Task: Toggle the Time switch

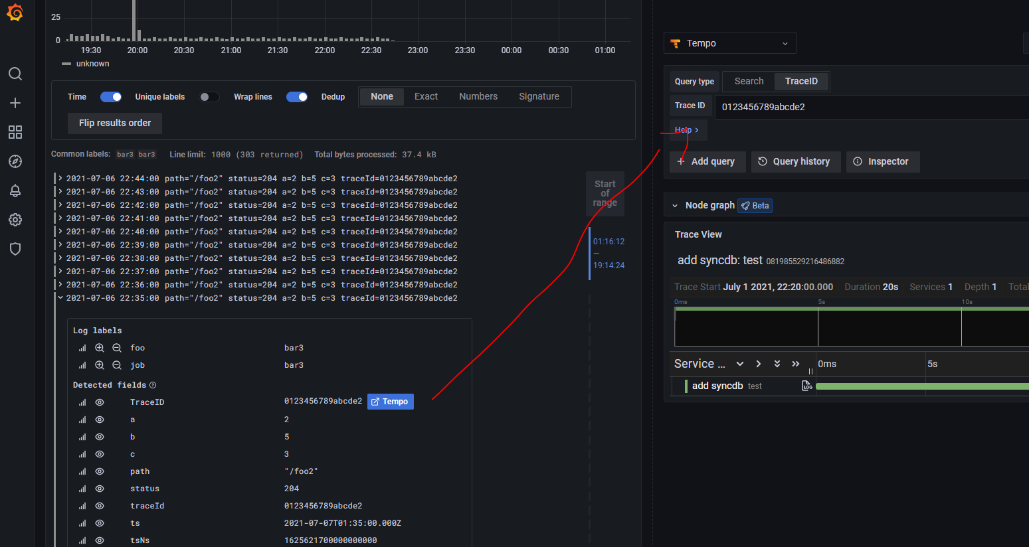Action: pos(111,97)
